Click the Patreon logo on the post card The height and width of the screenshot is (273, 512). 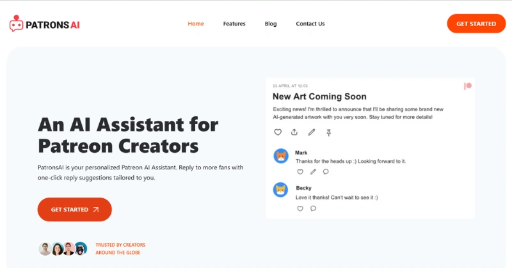pos(468,86)
